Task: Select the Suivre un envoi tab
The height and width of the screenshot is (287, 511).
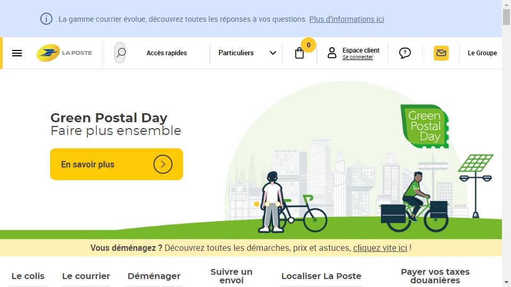Action: [x=232, y=276]
